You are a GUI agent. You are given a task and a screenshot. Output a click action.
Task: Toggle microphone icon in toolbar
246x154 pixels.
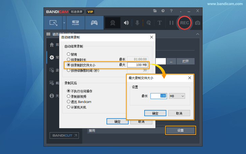[x=137, y=23]
